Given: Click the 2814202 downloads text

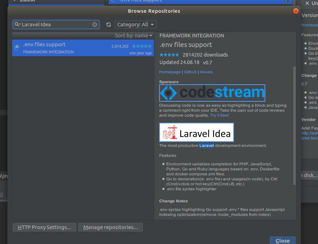Looking at the screenshot, I should pyautogui.click(x=205, y=55).
